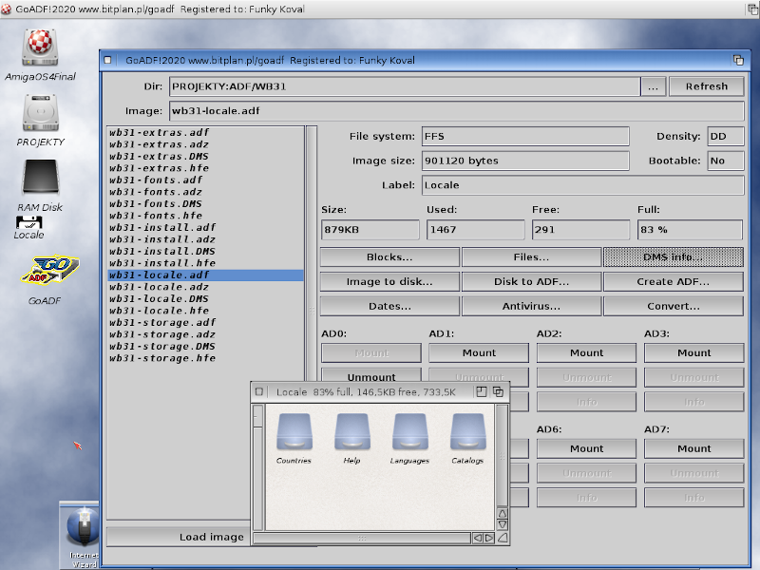The height and width of the screenshot is (570, 760).
Task: Click the Disk to ADF... button
Action: click(531, 281)
